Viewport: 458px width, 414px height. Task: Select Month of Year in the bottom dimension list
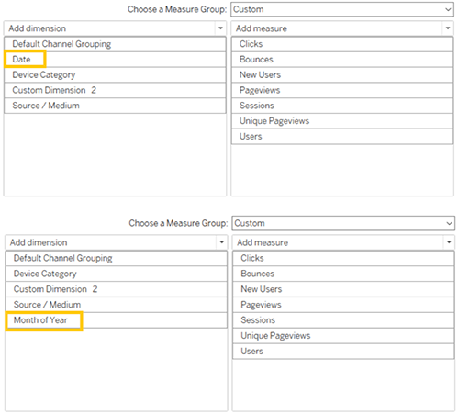pos(117,320)
